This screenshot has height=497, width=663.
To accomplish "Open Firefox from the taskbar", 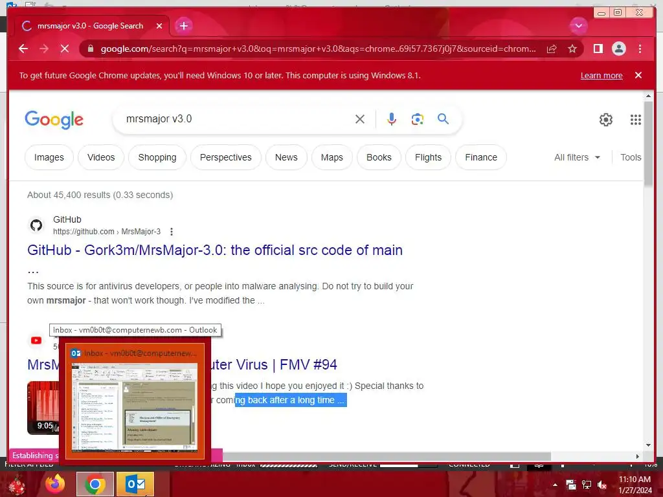I will coord(56,484).
